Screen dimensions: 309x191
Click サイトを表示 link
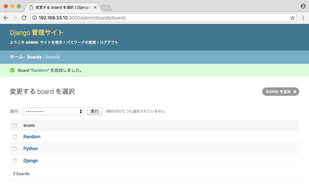51,42
